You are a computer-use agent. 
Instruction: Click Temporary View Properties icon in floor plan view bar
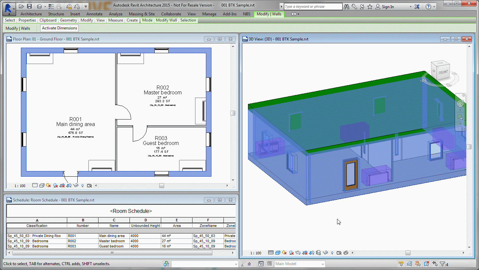tap(89, 185)
